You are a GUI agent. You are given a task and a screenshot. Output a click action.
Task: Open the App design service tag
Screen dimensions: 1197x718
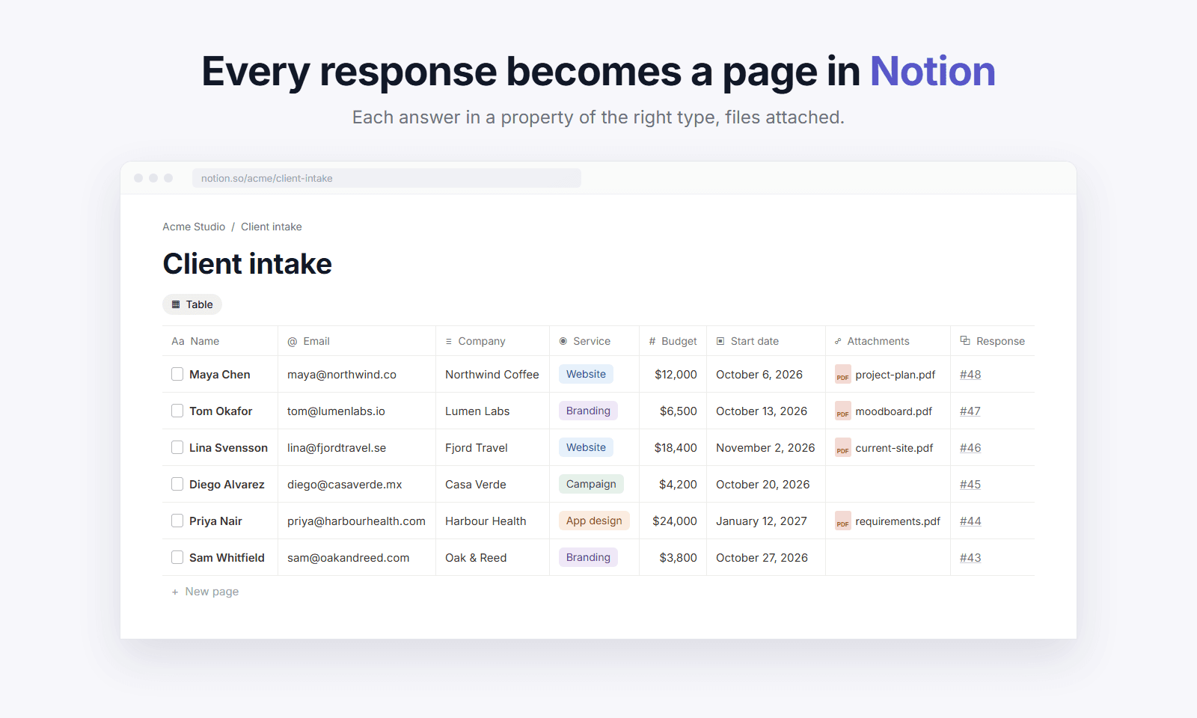(x=594, y=521)
